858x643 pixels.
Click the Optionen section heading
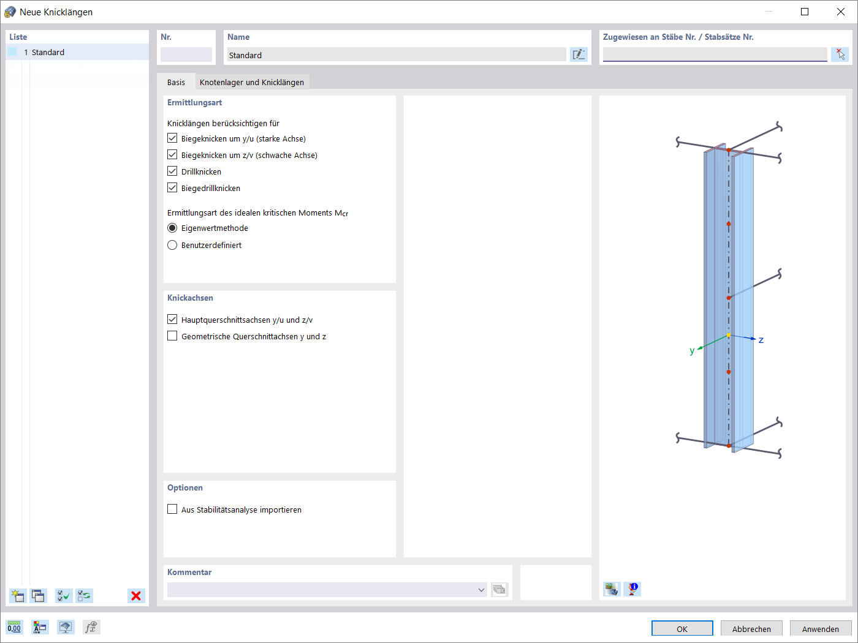coord(184,487)
